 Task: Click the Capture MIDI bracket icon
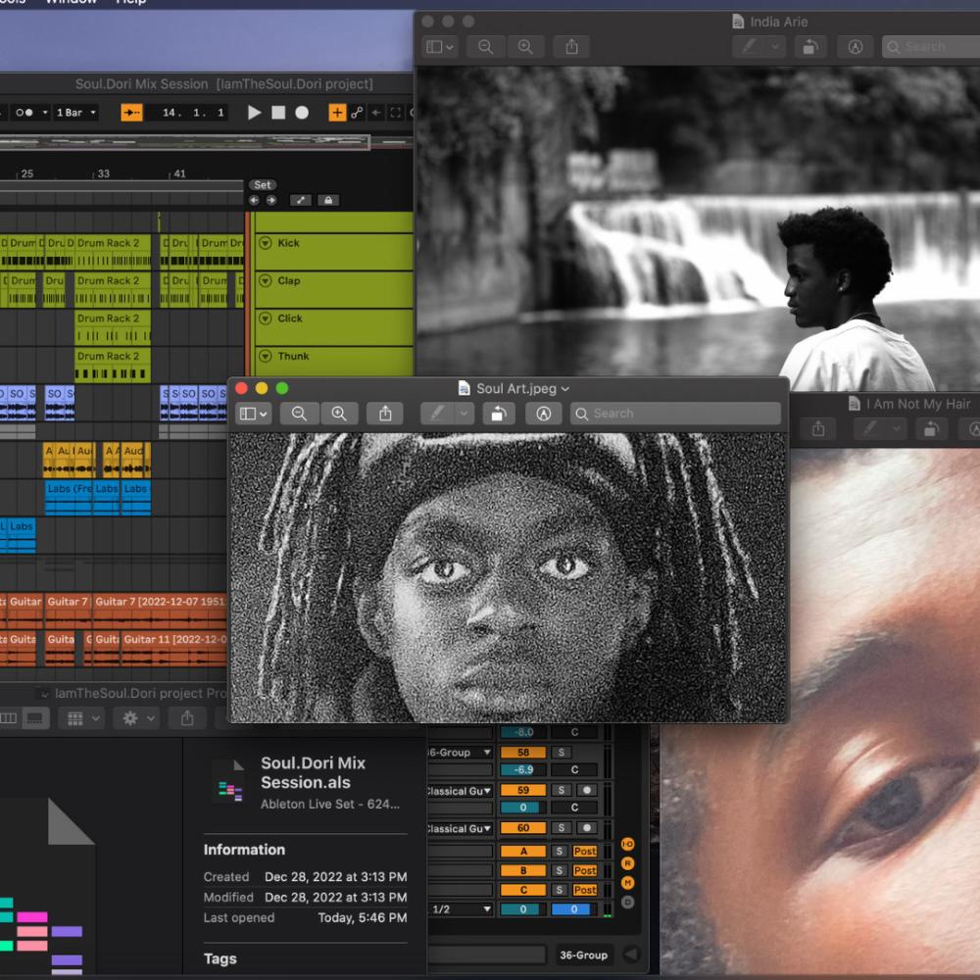click(395, 113)
